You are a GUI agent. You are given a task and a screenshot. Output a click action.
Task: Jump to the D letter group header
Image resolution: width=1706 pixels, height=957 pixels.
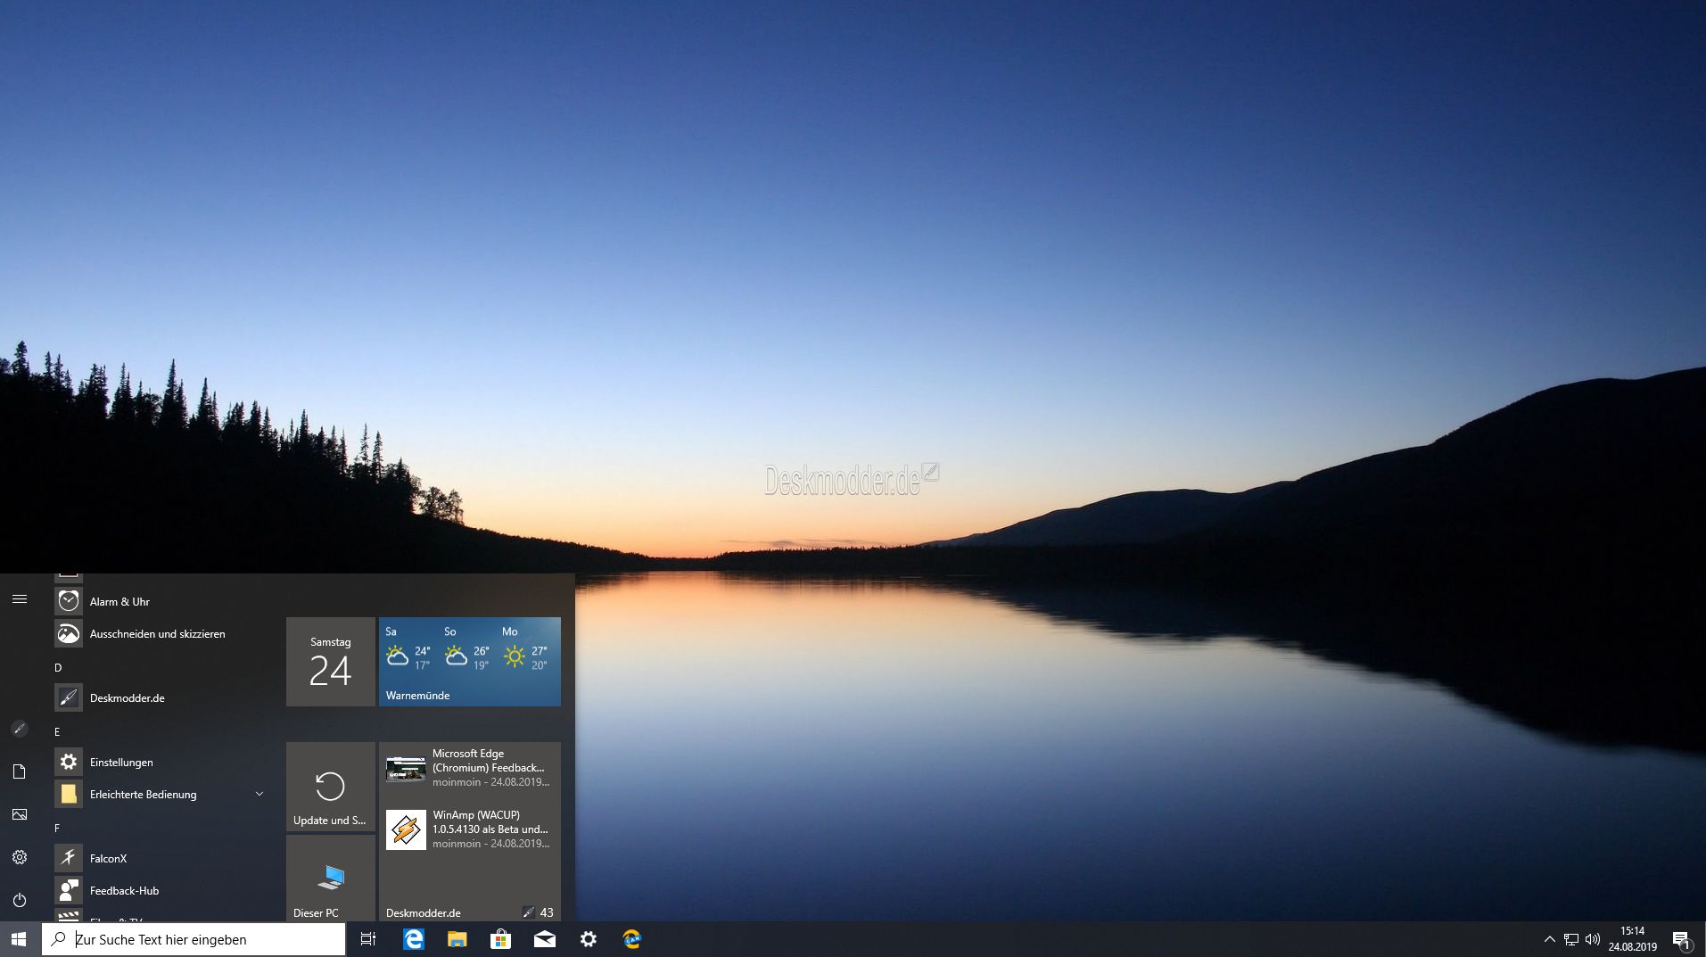[x=58, y=667]
